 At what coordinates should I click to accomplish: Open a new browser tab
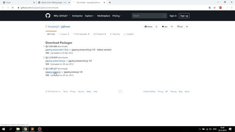[x=110, y=3]
